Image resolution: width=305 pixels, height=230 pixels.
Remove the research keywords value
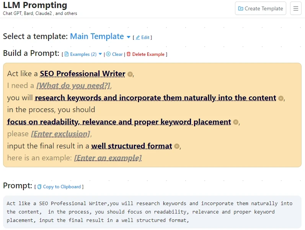click(281, 98)
